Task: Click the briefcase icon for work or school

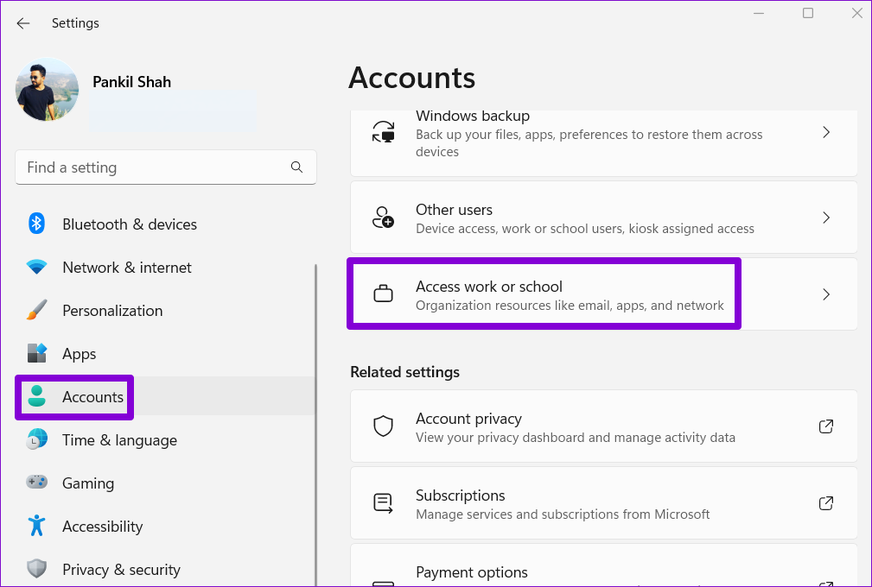Action: pyautogui.click(x=383, y=293)
